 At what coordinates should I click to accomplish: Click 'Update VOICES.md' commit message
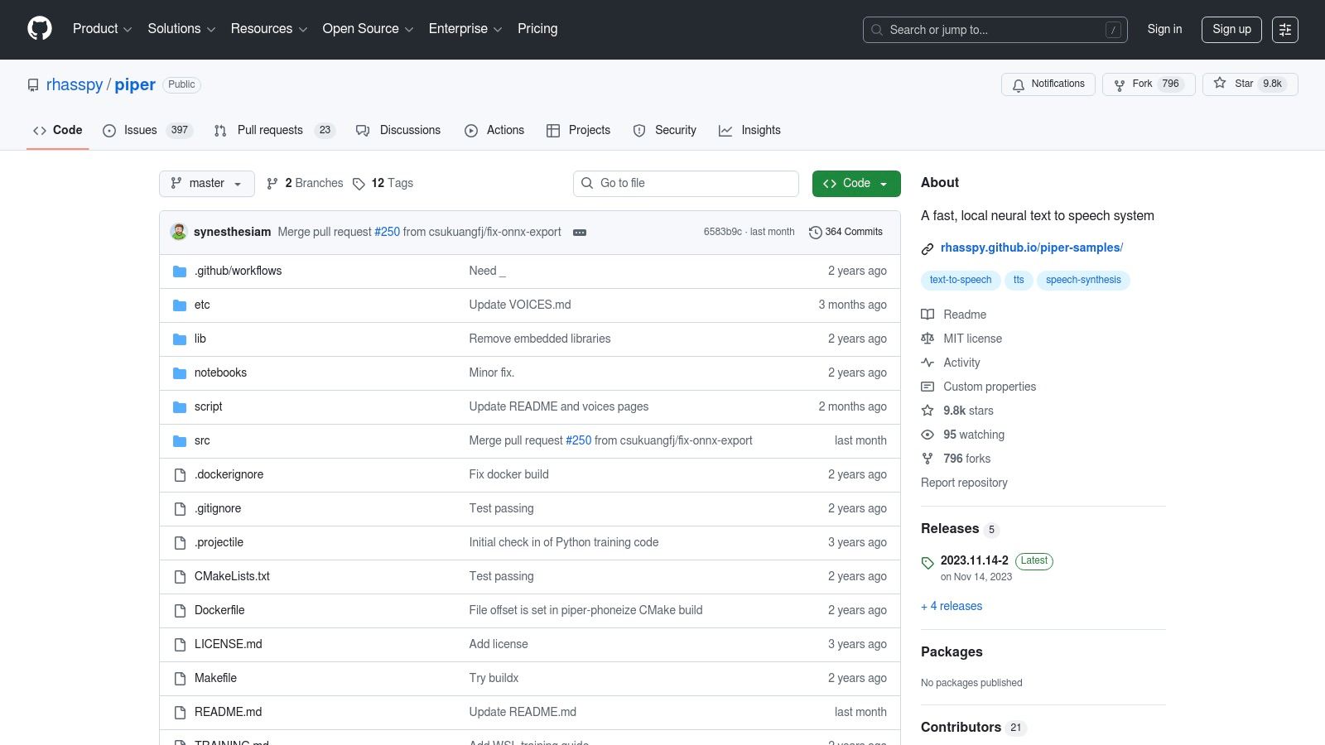tap(520, 305)
